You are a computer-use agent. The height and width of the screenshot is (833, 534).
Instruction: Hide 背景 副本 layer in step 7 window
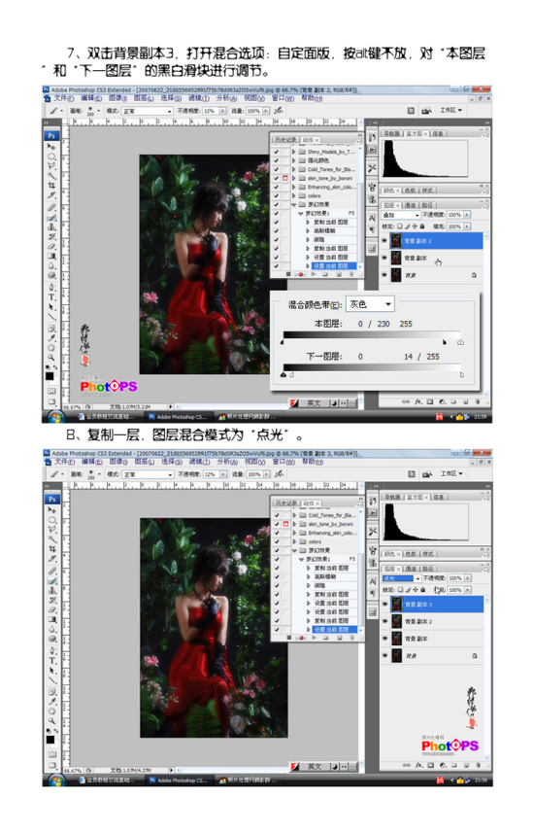point(384,259)
